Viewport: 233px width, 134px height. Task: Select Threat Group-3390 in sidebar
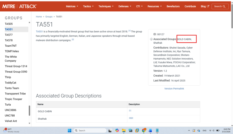(16, 72)
